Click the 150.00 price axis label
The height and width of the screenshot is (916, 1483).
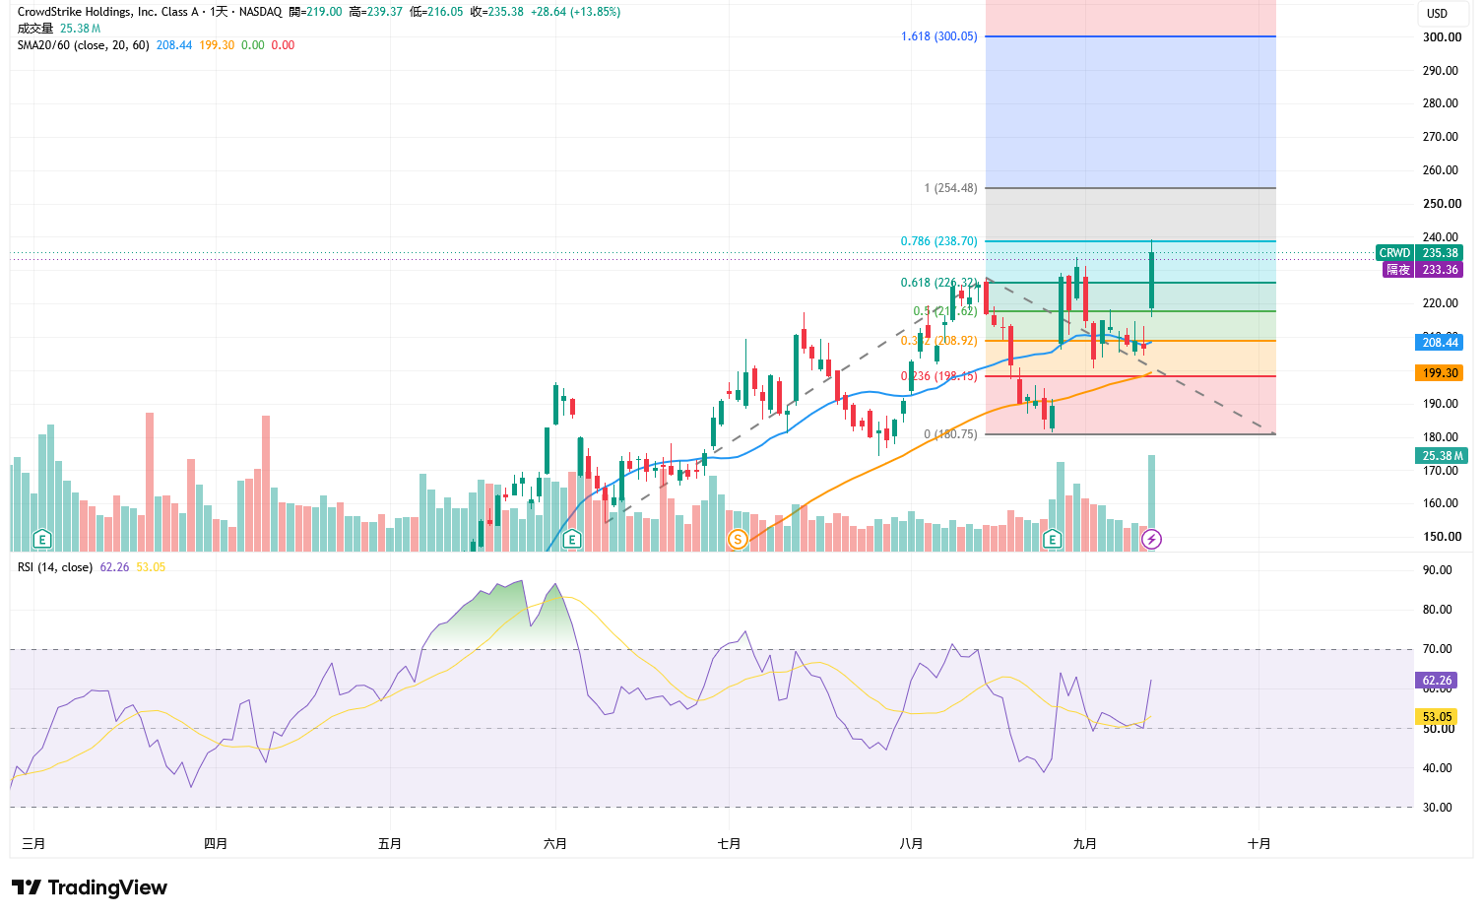coord(1442,537)
